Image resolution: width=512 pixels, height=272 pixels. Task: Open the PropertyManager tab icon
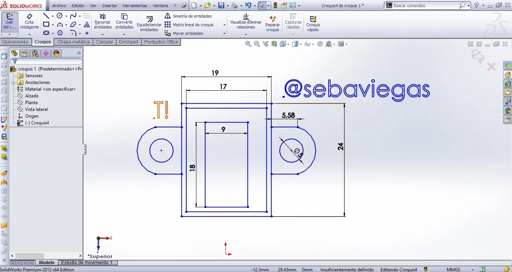[x=25, y=53]
